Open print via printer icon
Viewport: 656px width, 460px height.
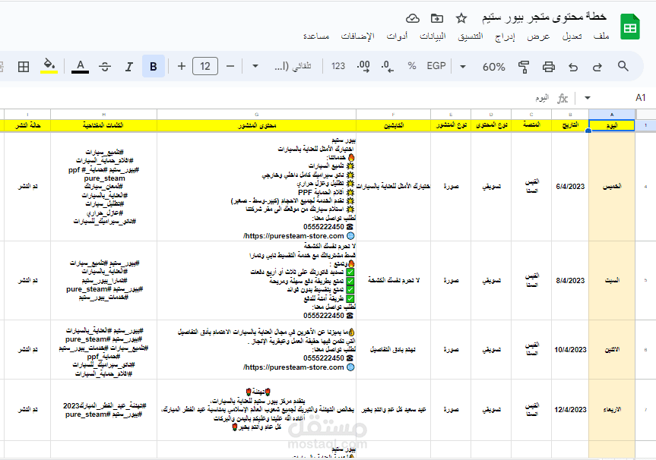coord(549,67)
